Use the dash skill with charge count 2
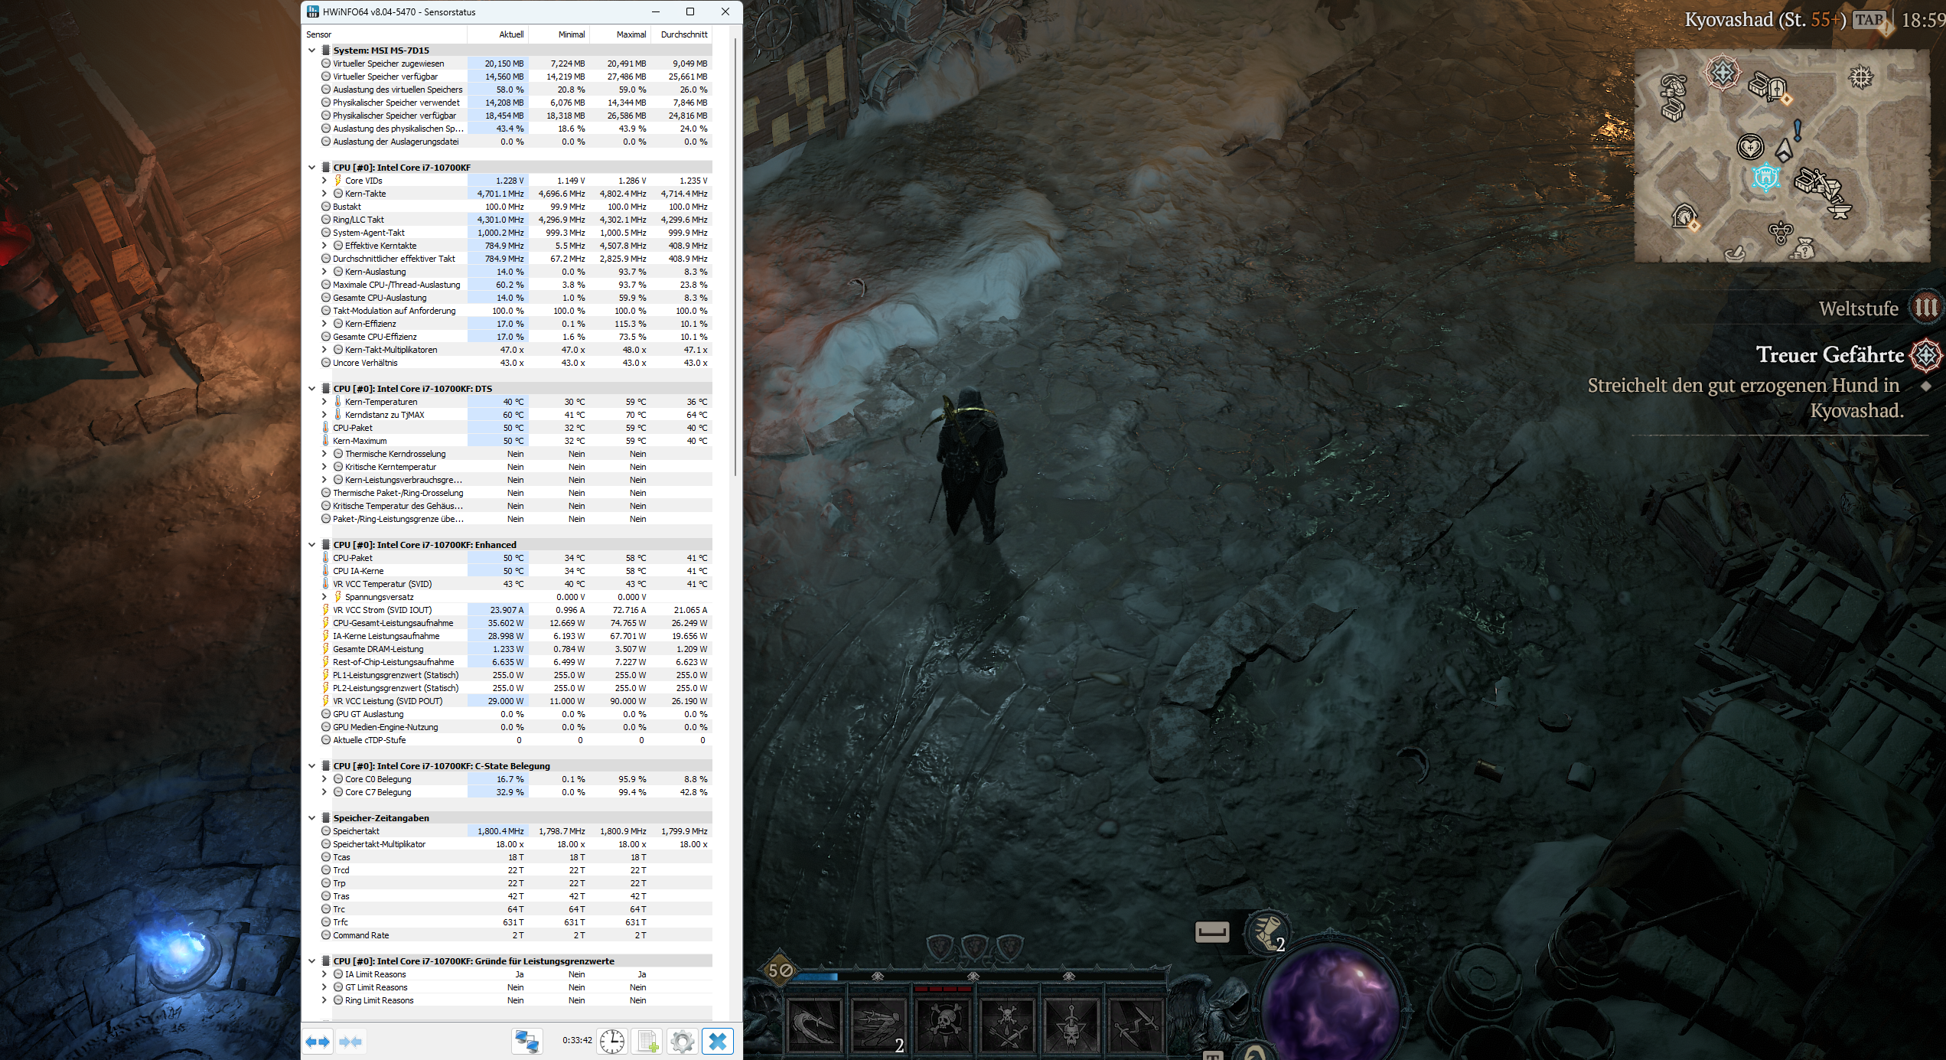The height and width of the screenshot is (1060, 1946). [879, 1027]
